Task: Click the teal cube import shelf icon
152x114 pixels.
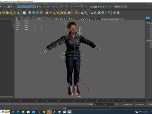Action: click(x=34, y=13)
